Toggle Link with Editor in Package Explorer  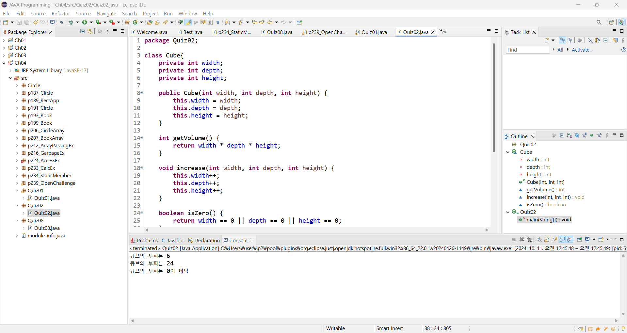(90, 31)
